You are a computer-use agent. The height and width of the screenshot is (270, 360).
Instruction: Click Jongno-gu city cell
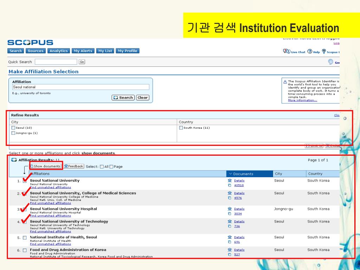pos(284,209)
